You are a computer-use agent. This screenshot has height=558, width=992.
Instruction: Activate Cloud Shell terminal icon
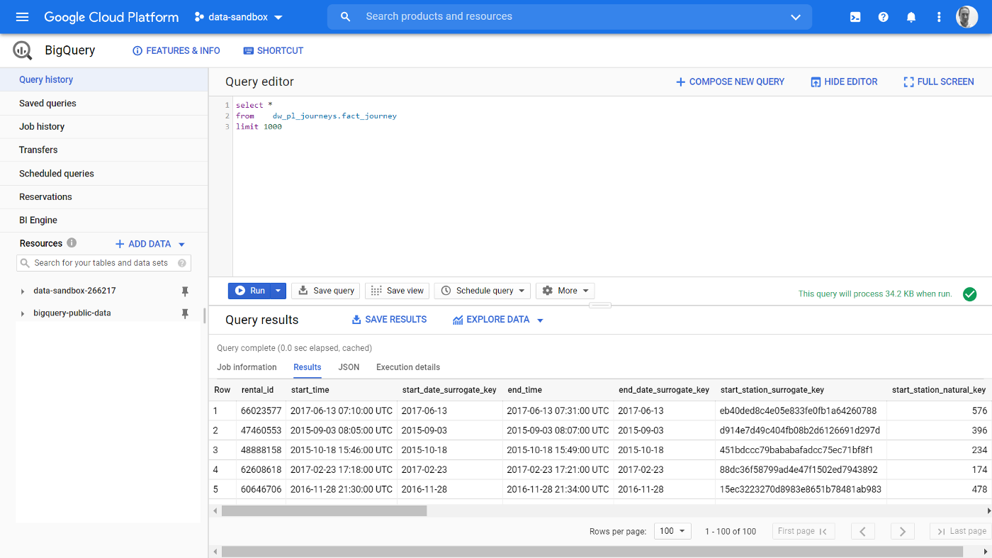(x=855, y=17)
